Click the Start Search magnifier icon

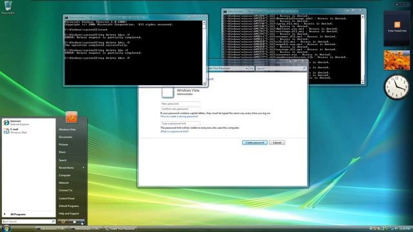coord(53,222)
